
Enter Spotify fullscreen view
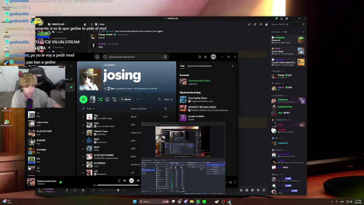(235, 182)
